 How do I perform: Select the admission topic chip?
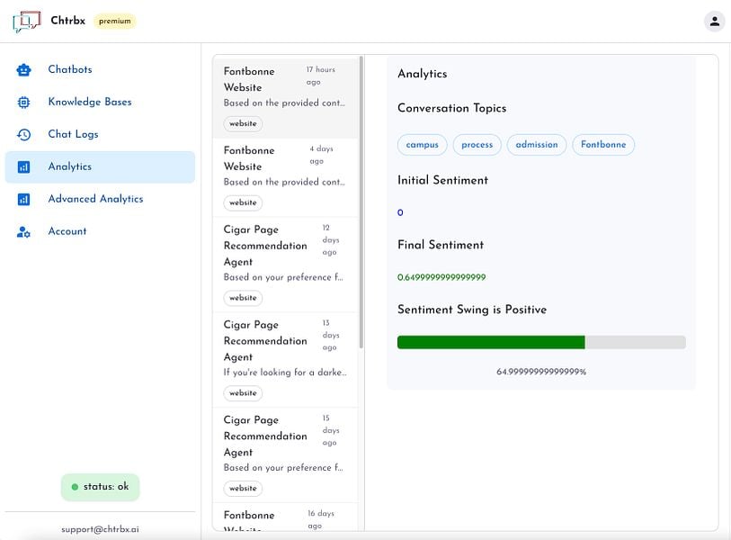pyautogui.click(x=537, y=145)
